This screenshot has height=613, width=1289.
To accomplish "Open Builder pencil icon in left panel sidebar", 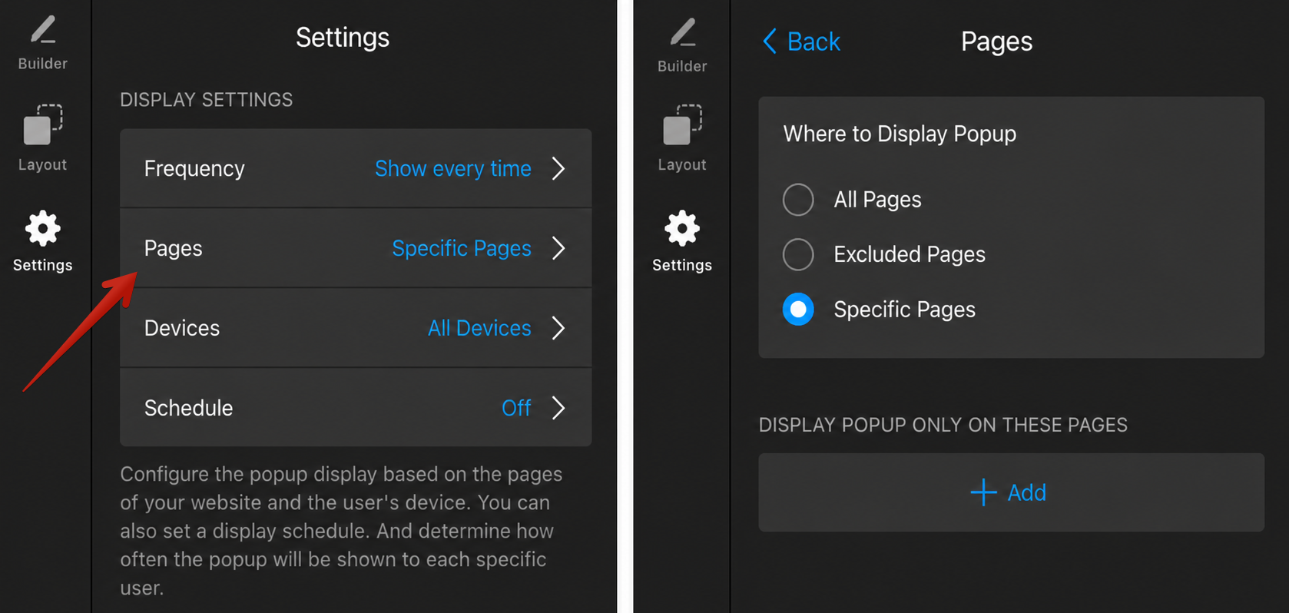I will [43, 31].
